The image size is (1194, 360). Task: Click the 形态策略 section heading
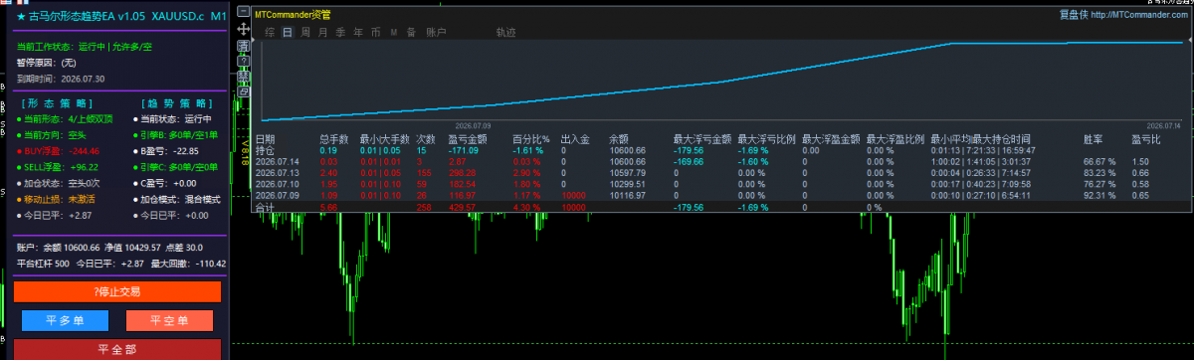point(58,102)
